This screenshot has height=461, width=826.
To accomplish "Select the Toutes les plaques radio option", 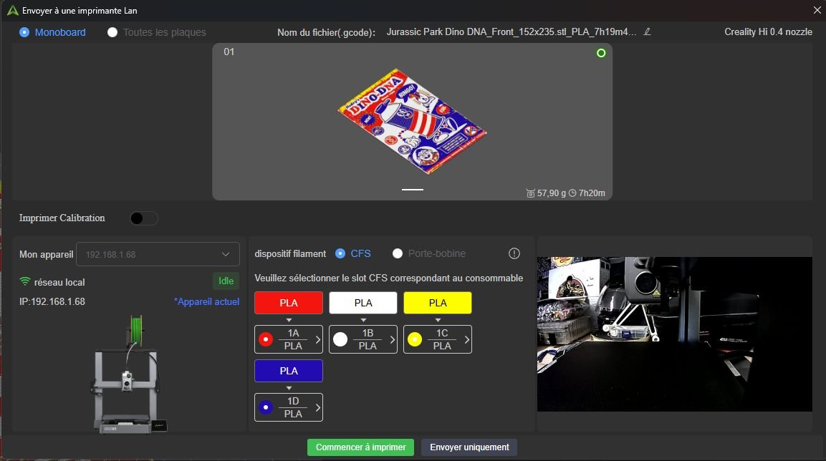I will tap(112, 32).
